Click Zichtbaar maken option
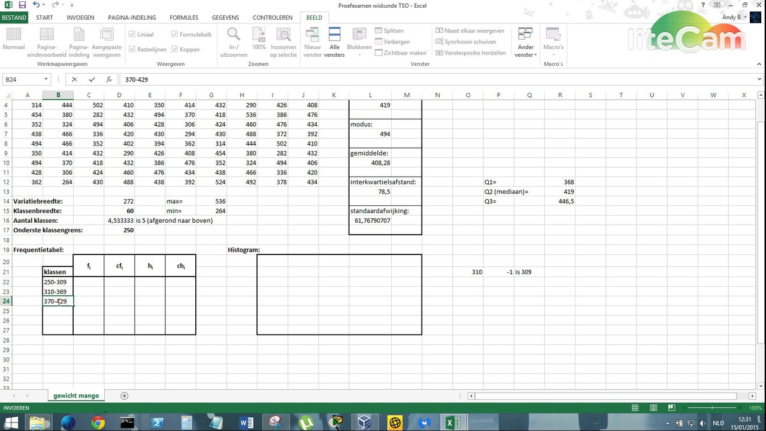766x431 pixels. [401, 53]
